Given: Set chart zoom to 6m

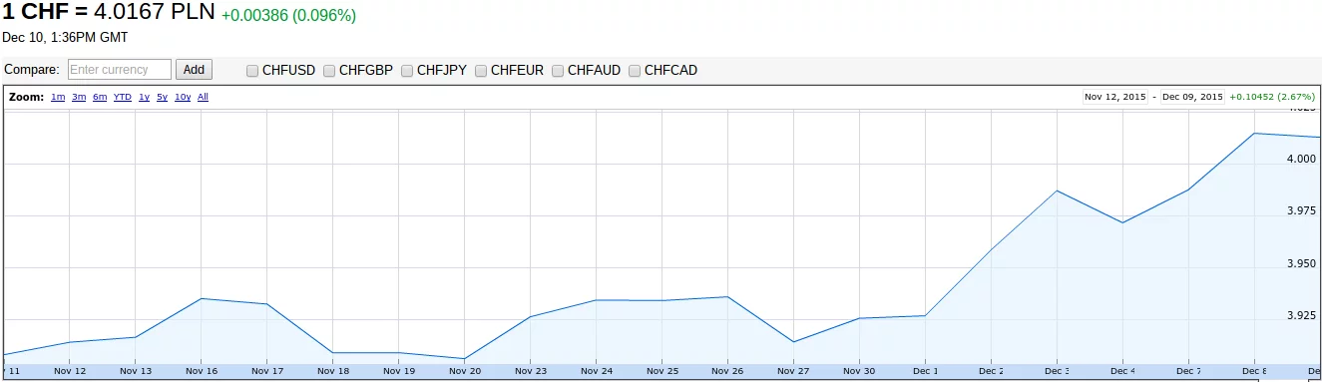Looking at the screenshot, I should tap(100, 97).
